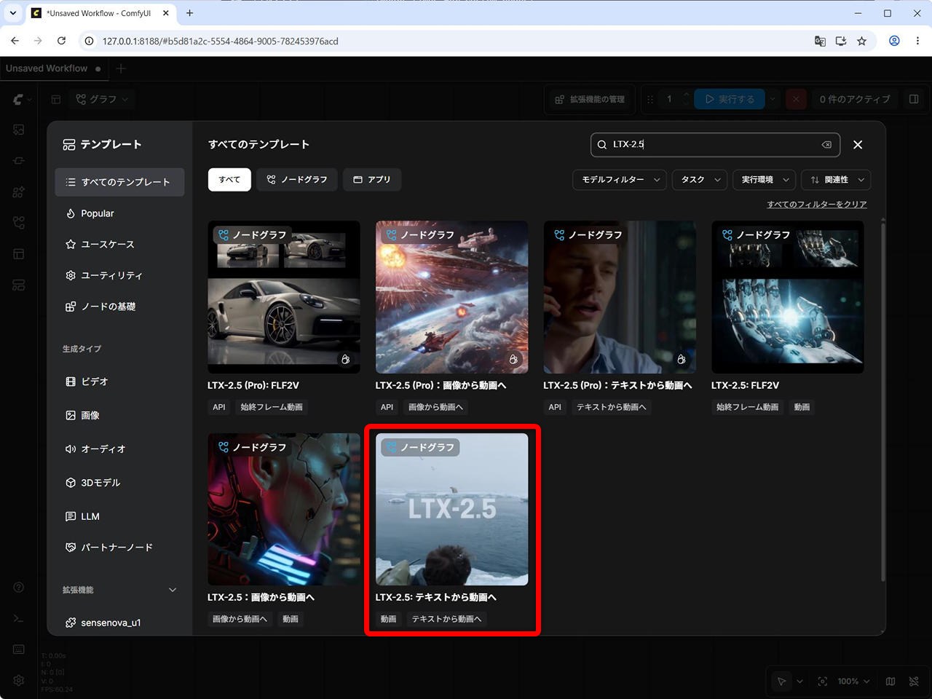The image size is (932, 699).
Task: Open the Chrome profile icon
Action: (894, 41)
